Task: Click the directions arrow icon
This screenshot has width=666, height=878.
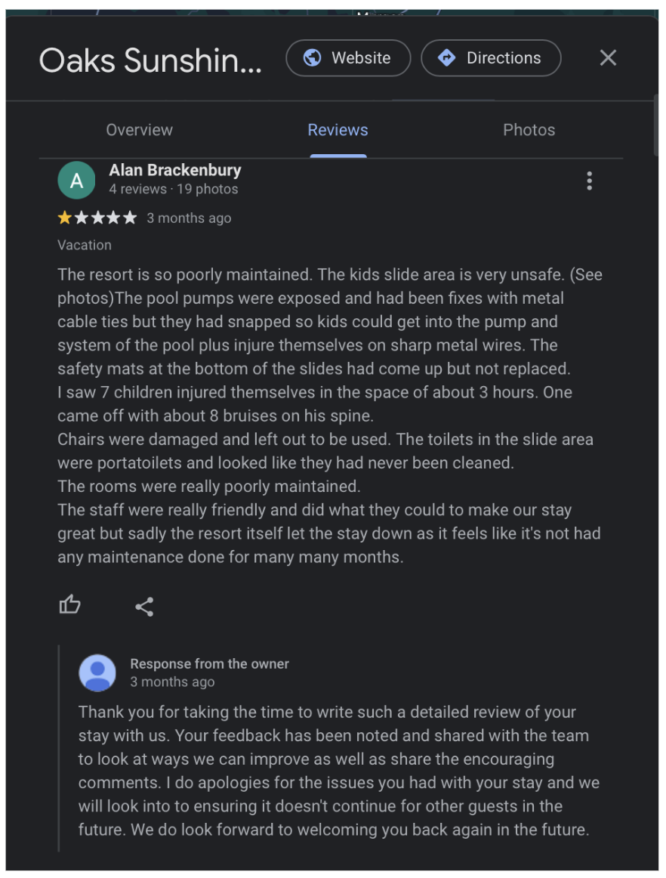Action: tap(448, 57)
